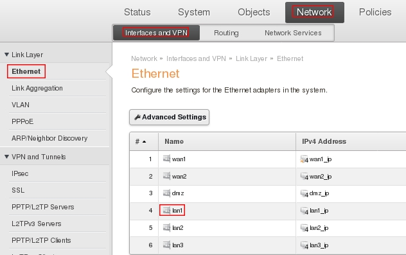406x255 pixels.
Task: Open the System menu
Action: pos(194,12)
